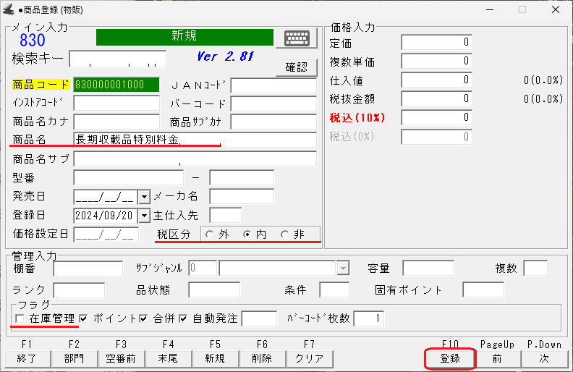The height and width of the screenshot is (372, 573).
Task: Toggle the 自動発注 checkbox
Action: click(183, 318)
